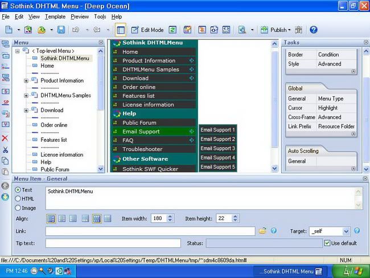The width and height of the screenshot is (370, 278).
Task: Open the preview magnifier dropdown arrow
Action: tap(252, 30)
